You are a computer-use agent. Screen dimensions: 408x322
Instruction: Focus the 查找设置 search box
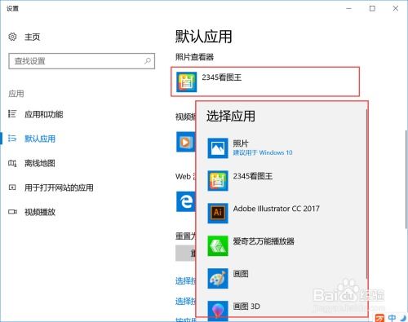[x=82, y=61]
